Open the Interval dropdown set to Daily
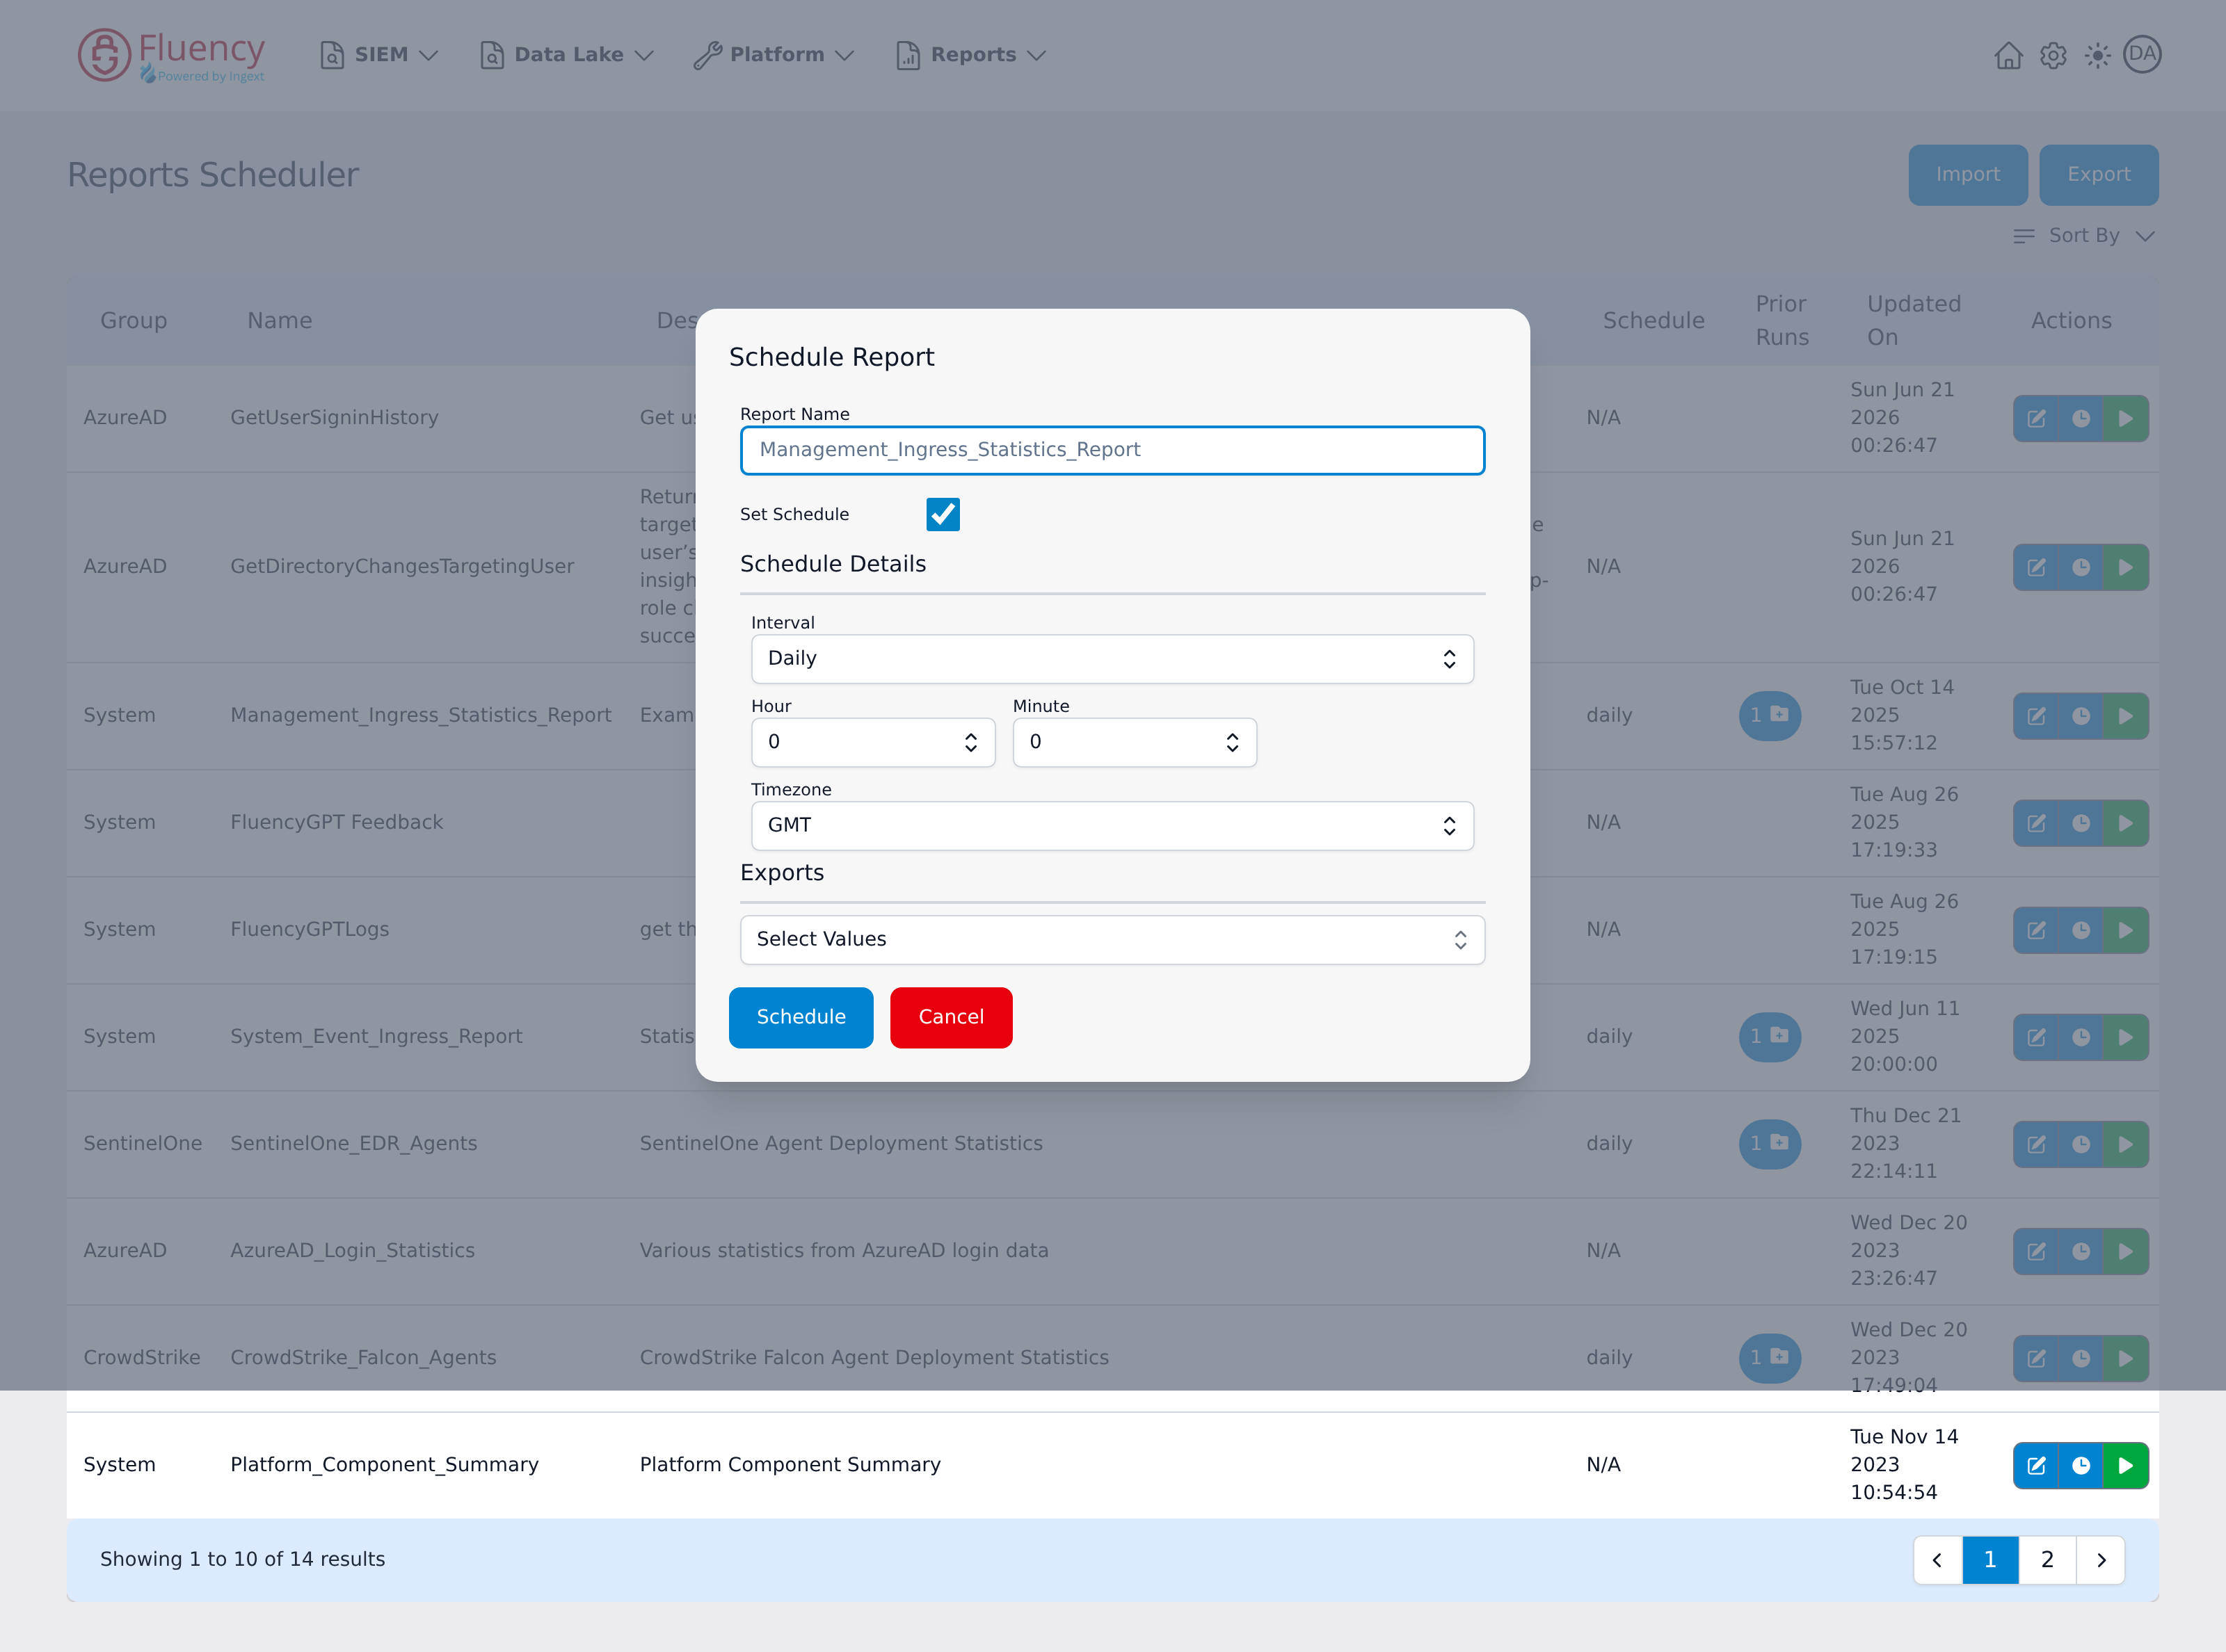 [1112, 659]
